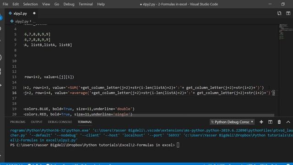The height and width of the screenshot is (165, 293).
Task: Split the editor to the right
Action: click(x=288, y=13)
